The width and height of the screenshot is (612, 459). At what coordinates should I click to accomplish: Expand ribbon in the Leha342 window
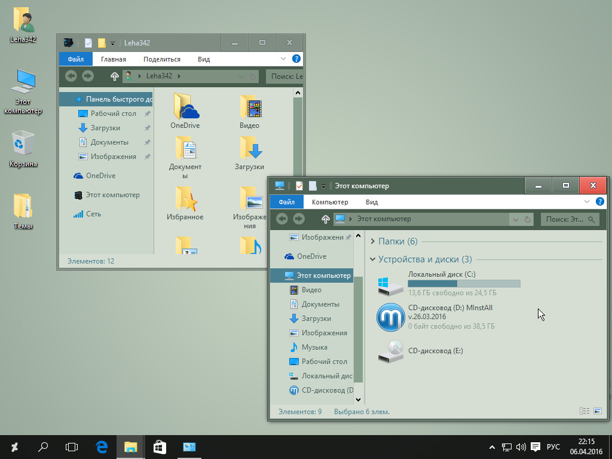pos(283,59)
